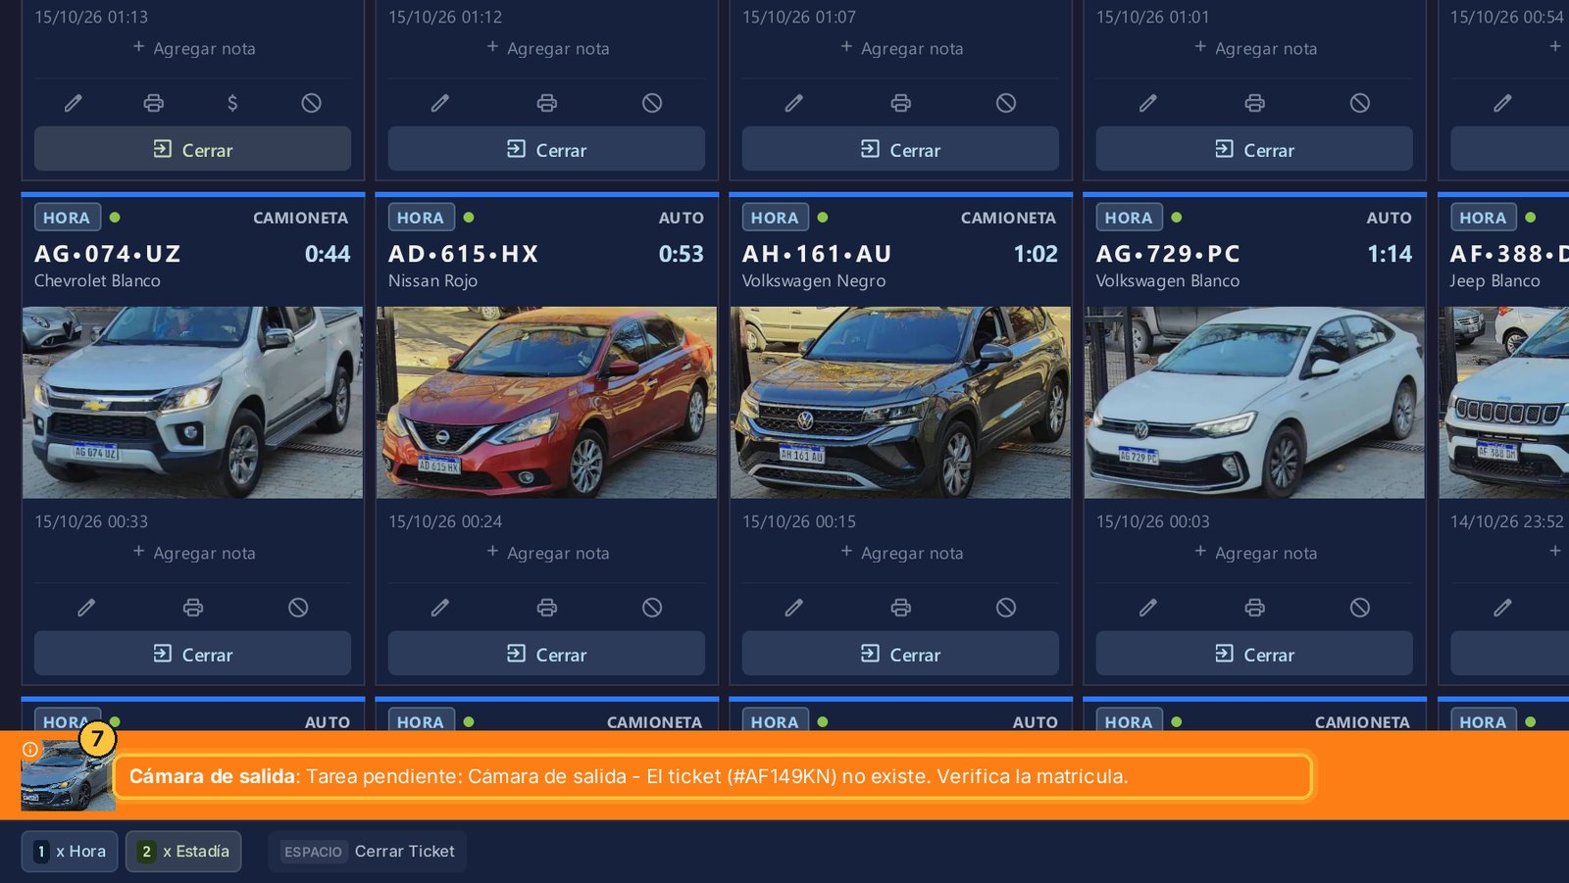Open the black Volkswagen AH·161·AU photo

click(900, 403)
